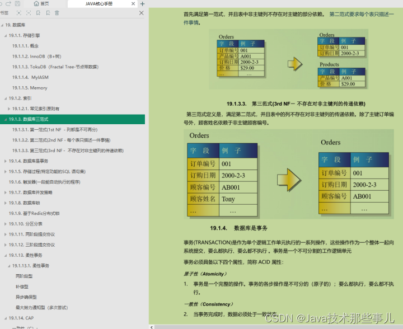Click the 一致性 (Consistency) text
The image size is (403, 329).
click(x=208, y=304)
